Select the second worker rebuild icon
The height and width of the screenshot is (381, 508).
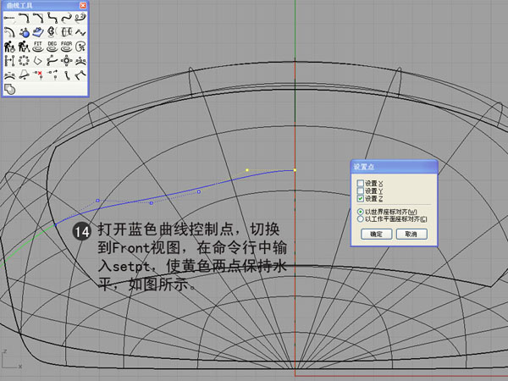(x=24, y=47)
